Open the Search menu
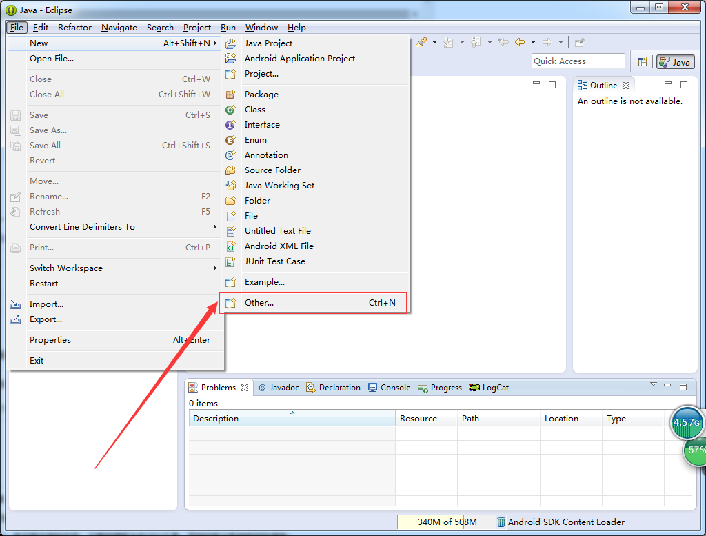The width and height of the screenshot is (706, 536). [160, 28]
